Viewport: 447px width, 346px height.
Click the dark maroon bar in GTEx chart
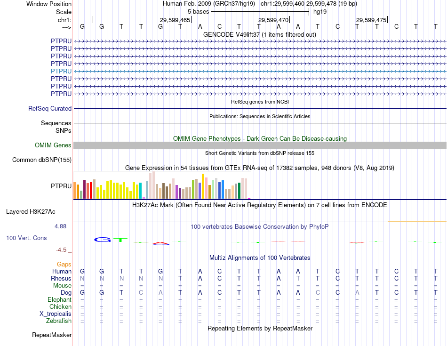click(84, 189)
